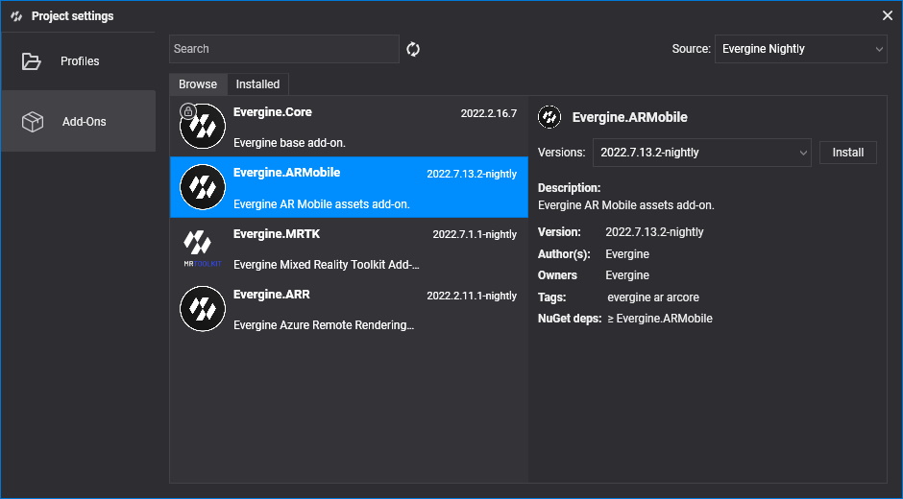Install the Evergine.ARMobile add-on

tap(847, 153)
